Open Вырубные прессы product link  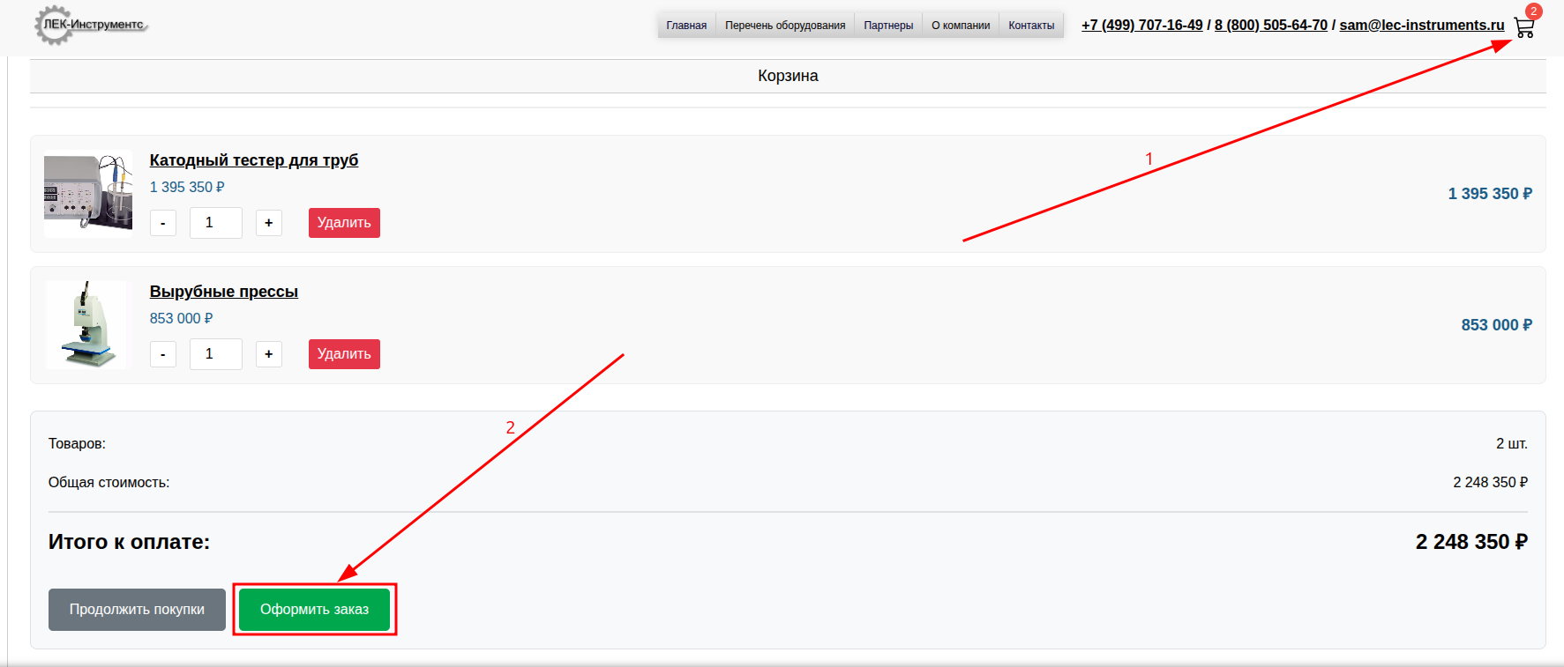click(223, 292)
